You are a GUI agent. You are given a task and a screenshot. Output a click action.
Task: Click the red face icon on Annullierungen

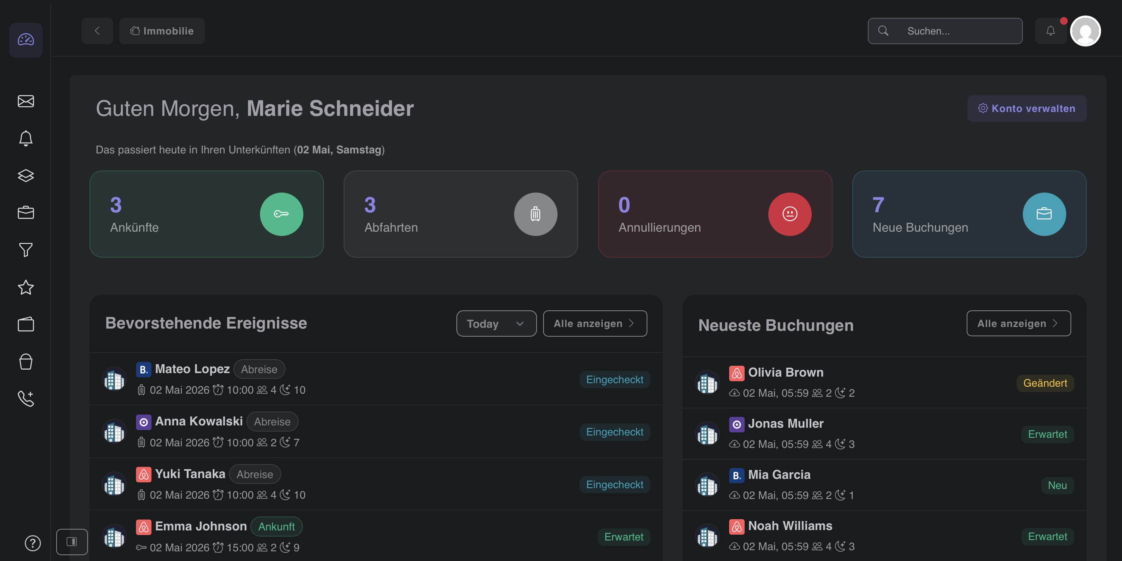pyautogui.click(x=790, y=214)
